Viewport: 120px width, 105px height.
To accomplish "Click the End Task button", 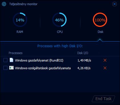I will tap(103, 99).
